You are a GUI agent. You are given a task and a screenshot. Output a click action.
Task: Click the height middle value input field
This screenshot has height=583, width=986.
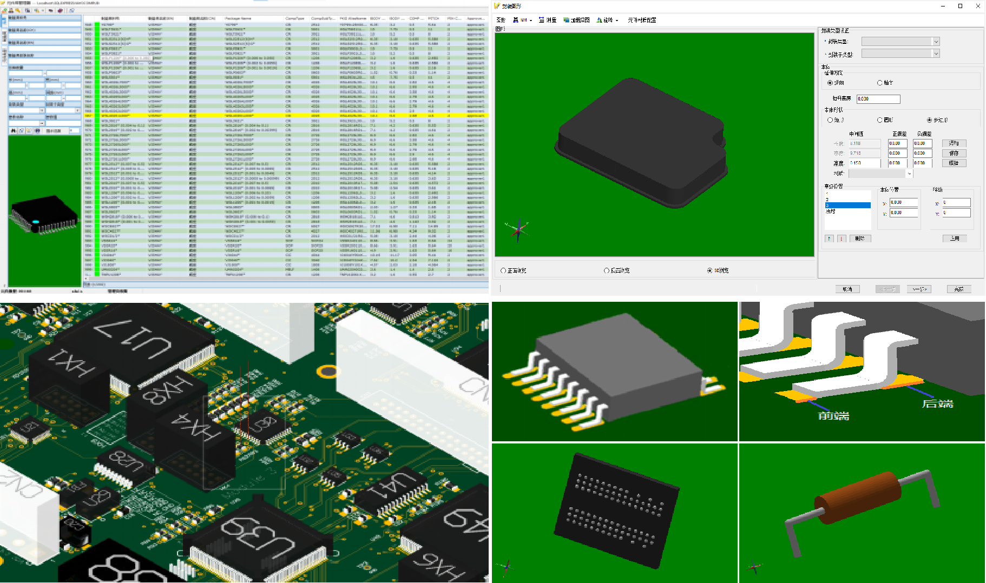click(865, 163)
